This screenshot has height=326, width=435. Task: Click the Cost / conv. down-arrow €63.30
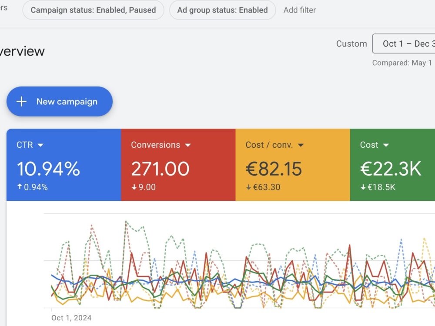(x=263, y=187)
